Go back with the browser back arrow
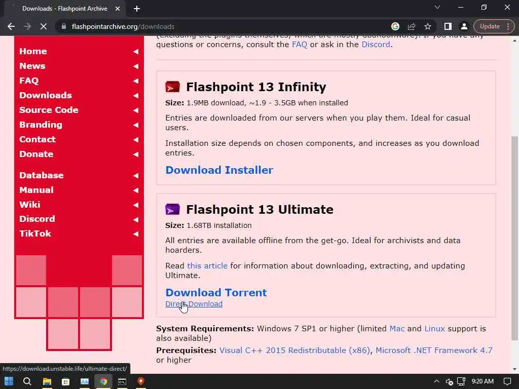 11,26
